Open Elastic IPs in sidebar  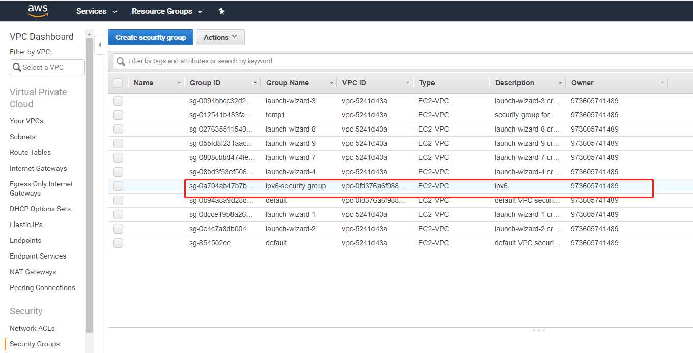coord(26,224)
